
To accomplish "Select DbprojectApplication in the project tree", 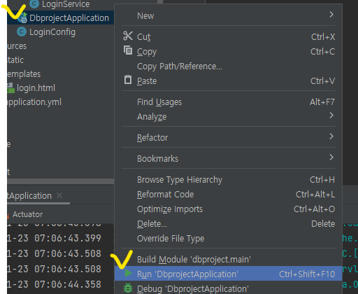I will click(69, 18).
